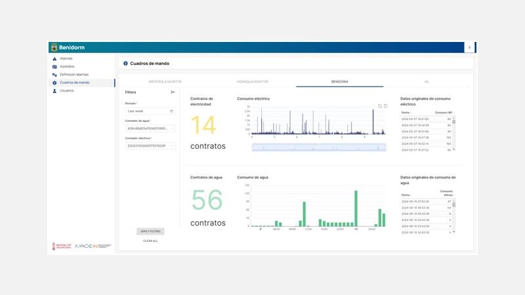Select the second sidebar card icon
This screenshot has width=525, height=295.
click(x=54, y=67)
